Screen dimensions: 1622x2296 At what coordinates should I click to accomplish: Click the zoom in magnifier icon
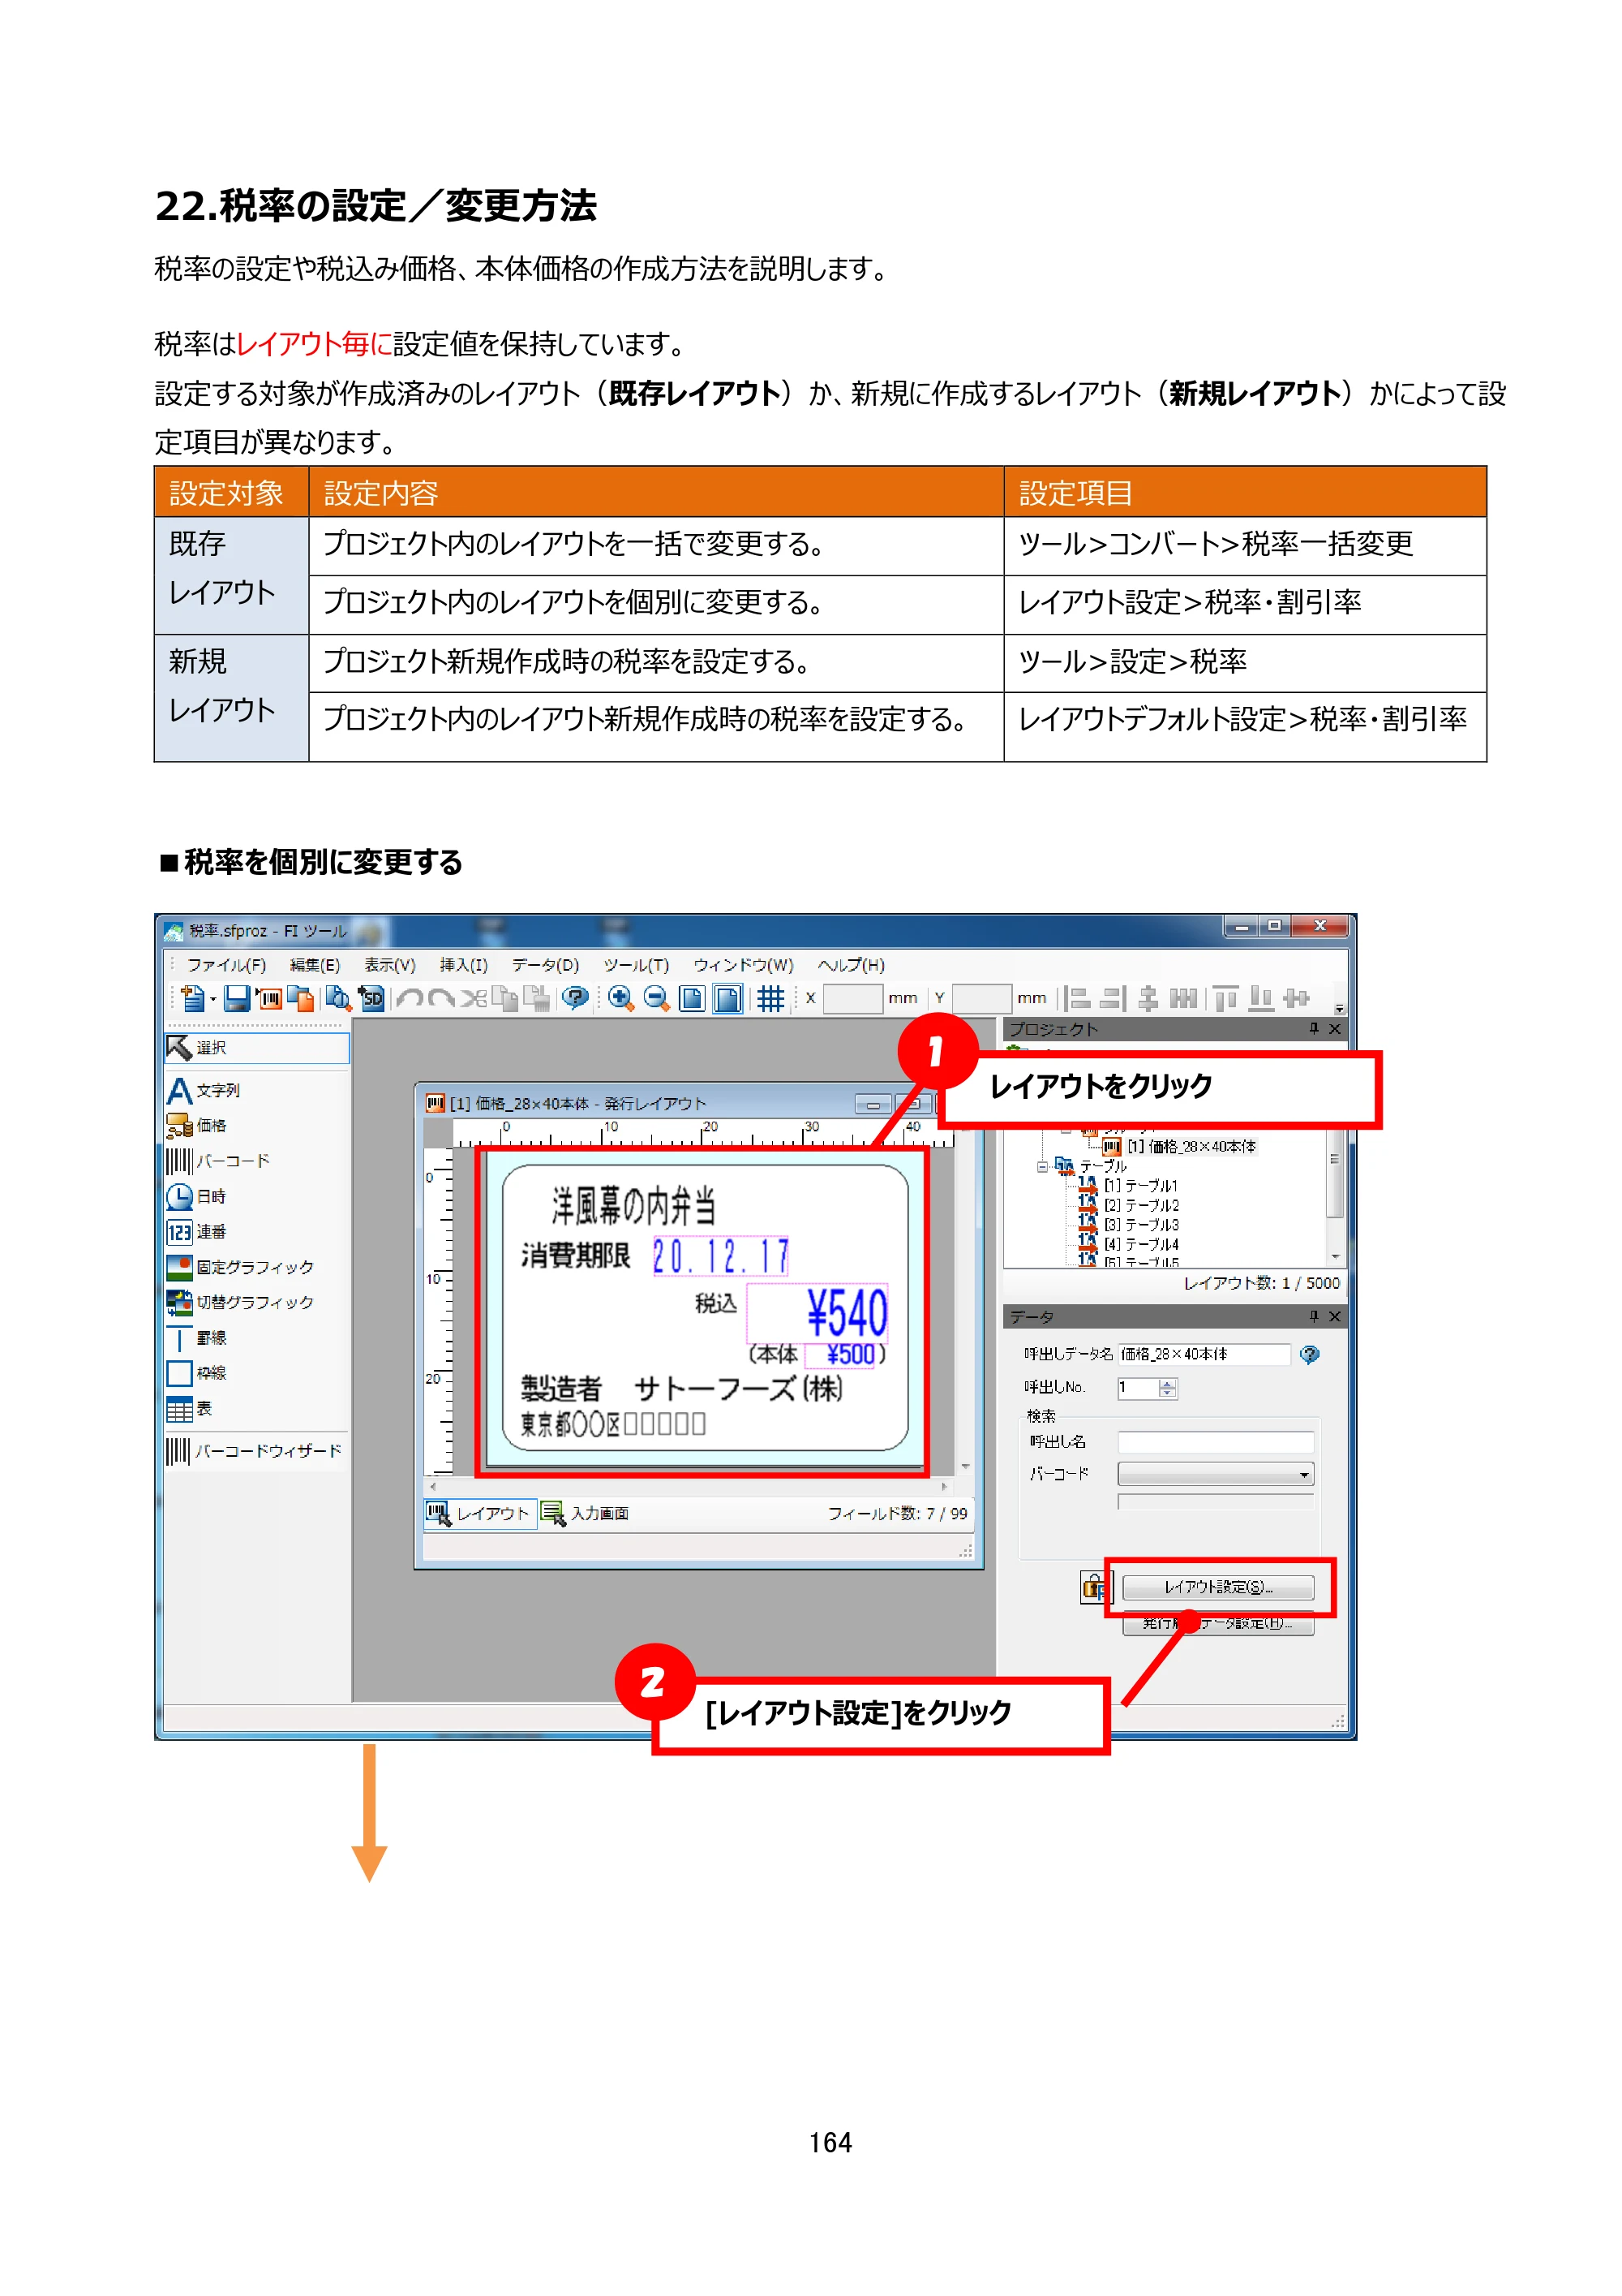[x=620, y=998]
